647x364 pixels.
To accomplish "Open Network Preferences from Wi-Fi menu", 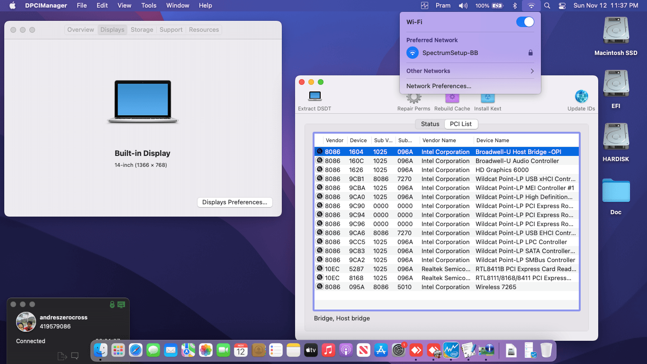I will 470,86.
